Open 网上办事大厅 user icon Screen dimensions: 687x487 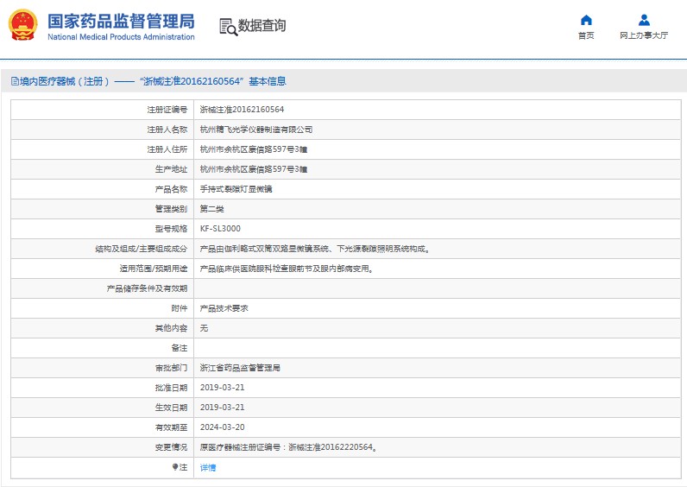pos(644,20)
